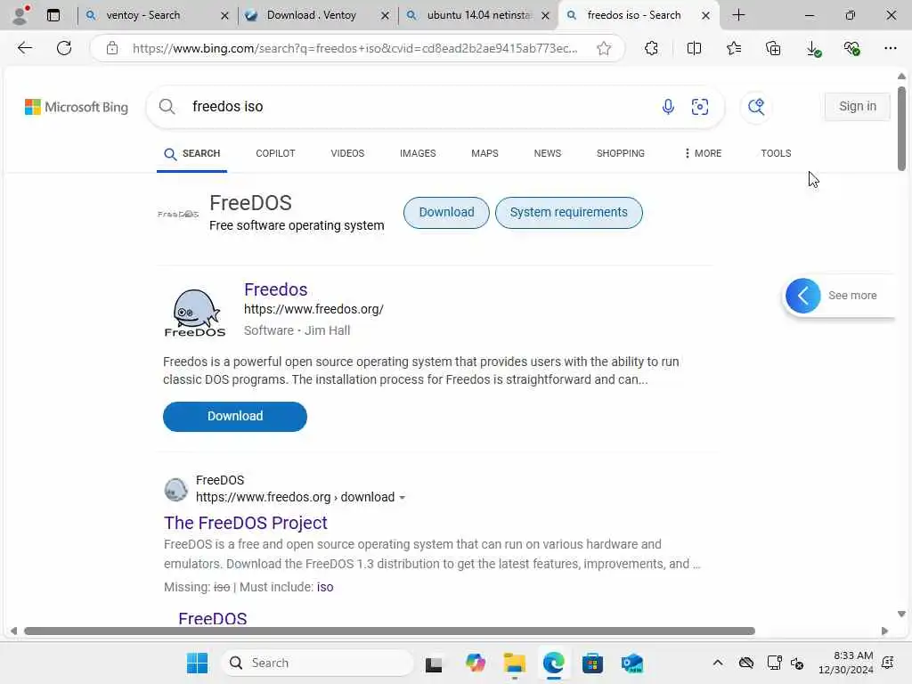Click the blue See more arrow button
Viewport: 912px width, 684px height.
[x=802, y=296]
